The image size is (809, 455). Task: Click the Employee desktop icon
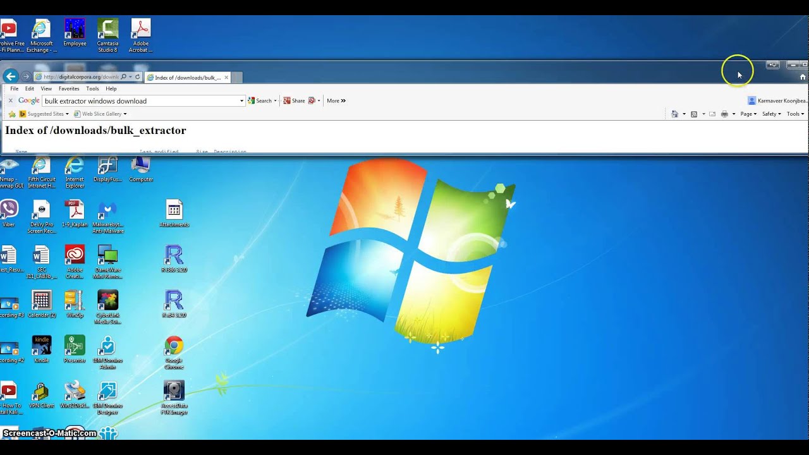(75, 33)
